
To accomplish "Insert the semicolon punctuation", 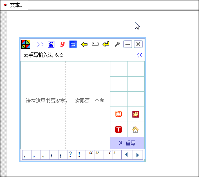I will (x=63, y=155).
